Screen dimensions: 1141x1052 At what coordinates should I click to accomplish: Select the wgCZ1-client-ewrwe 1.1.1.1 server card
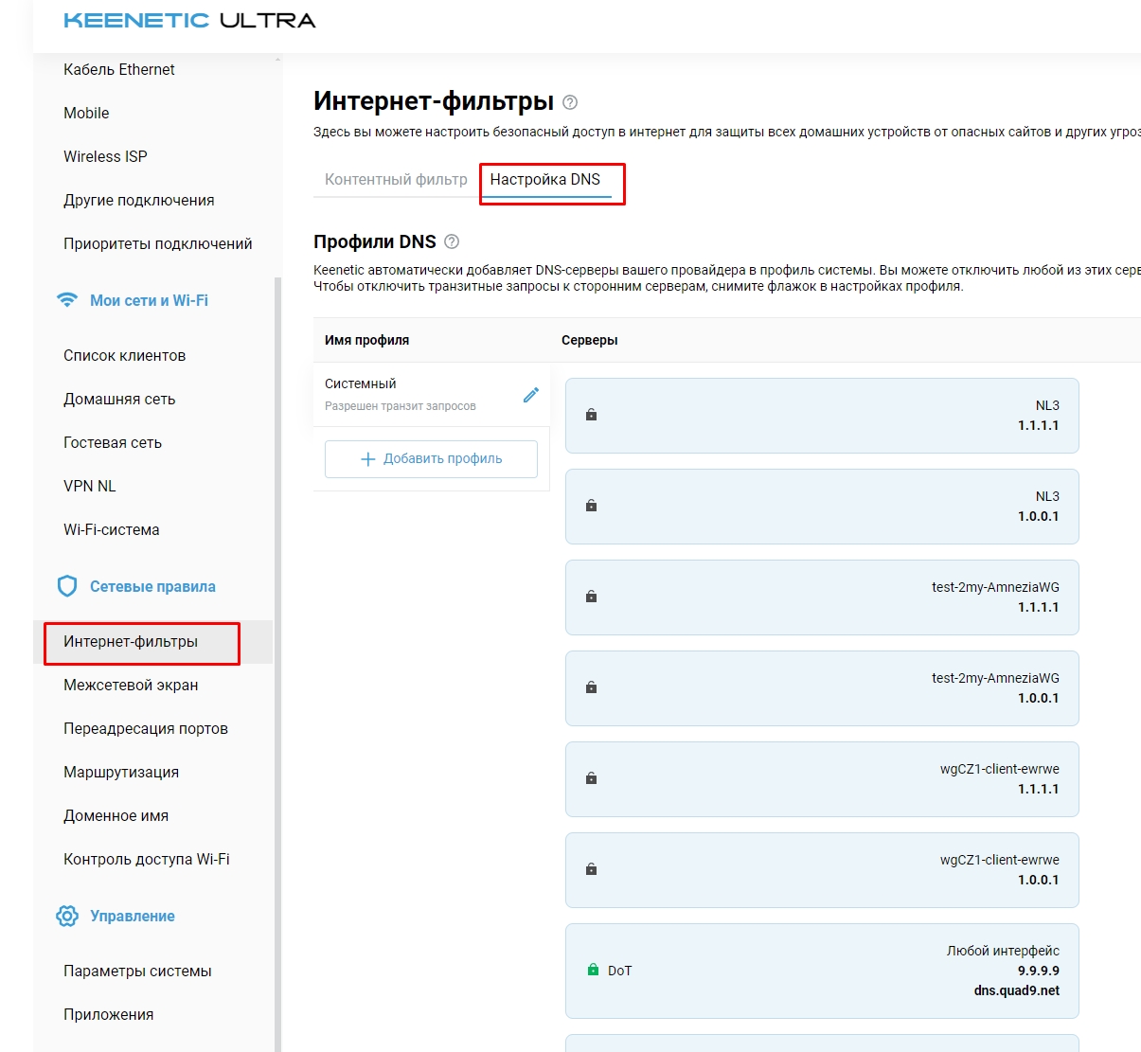[x=822, y=778]
